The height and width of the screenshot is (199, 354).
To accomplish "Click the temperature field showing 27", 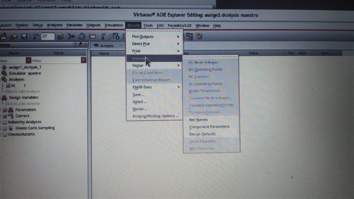I will (48, 36).
